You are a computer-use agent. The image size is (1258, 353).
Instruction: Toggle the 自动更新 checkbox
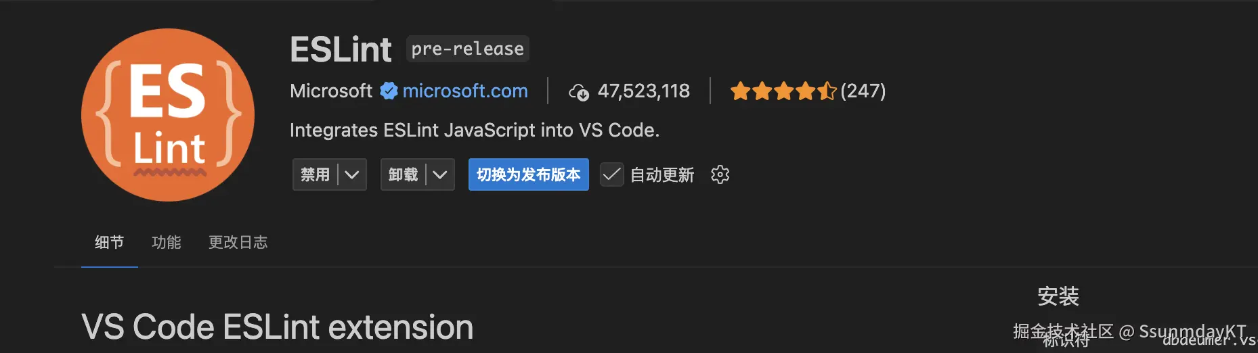point(611,174)
